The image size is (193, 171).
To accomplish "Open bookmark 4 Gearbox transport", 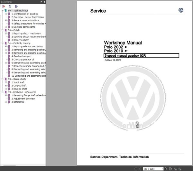I will coord(22,56).
